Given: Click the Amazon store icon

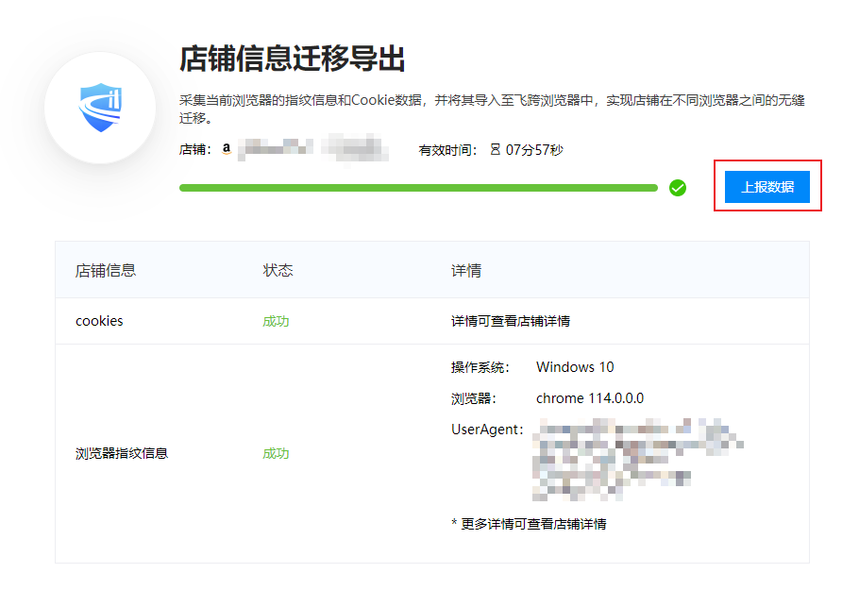Looking at the screenshot, I should point(227,149).
